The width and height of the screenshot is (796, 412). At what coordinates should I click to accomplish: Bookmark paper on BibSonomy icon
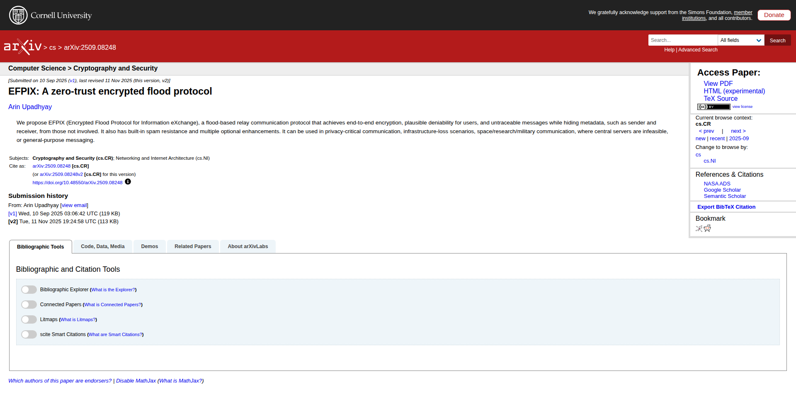[x=699, y=229]
